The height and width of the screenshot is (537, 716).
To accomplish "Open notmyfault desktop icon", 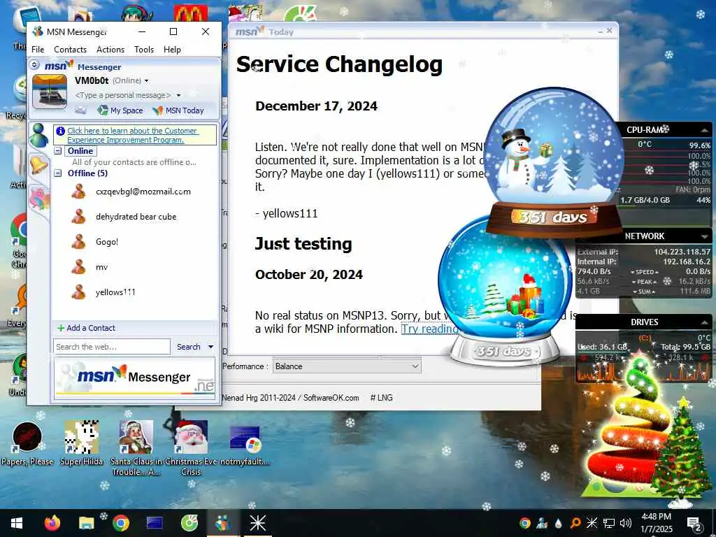I will (245, 445).
